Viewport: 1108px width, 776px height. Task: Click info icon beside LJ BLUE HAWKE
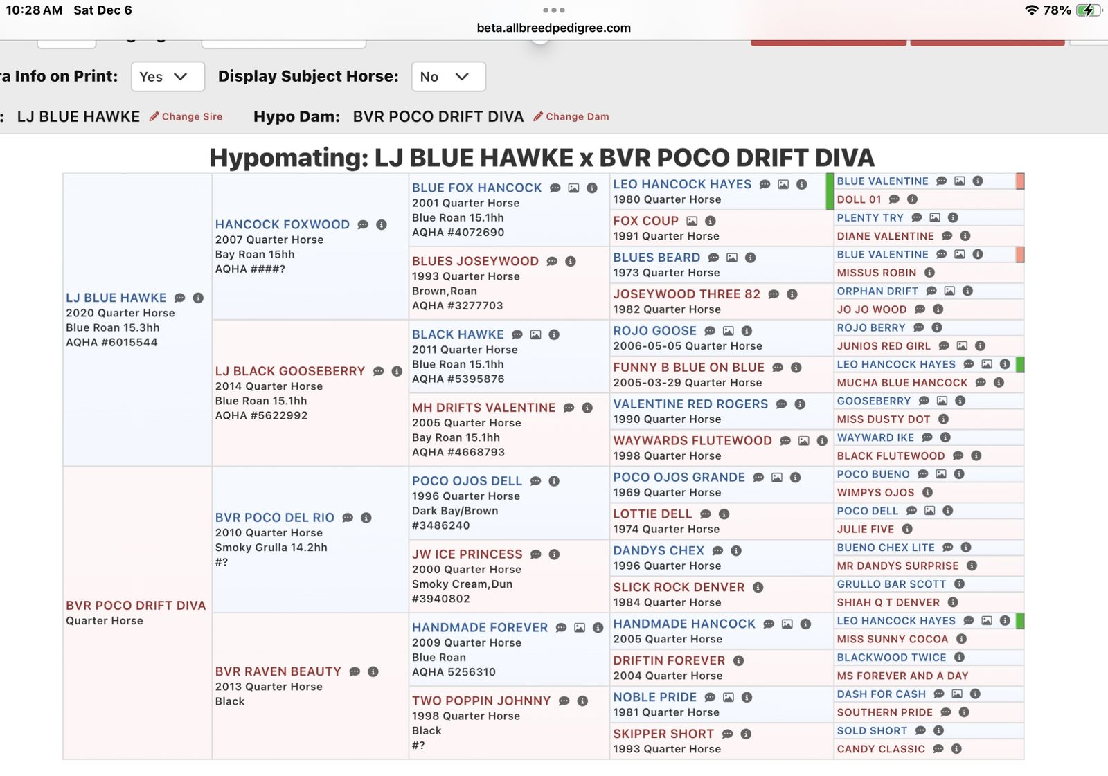click(x=199, y=298)
